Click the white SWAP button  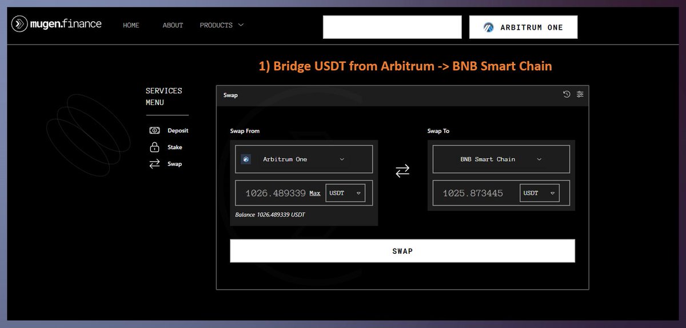pos(402,251)
